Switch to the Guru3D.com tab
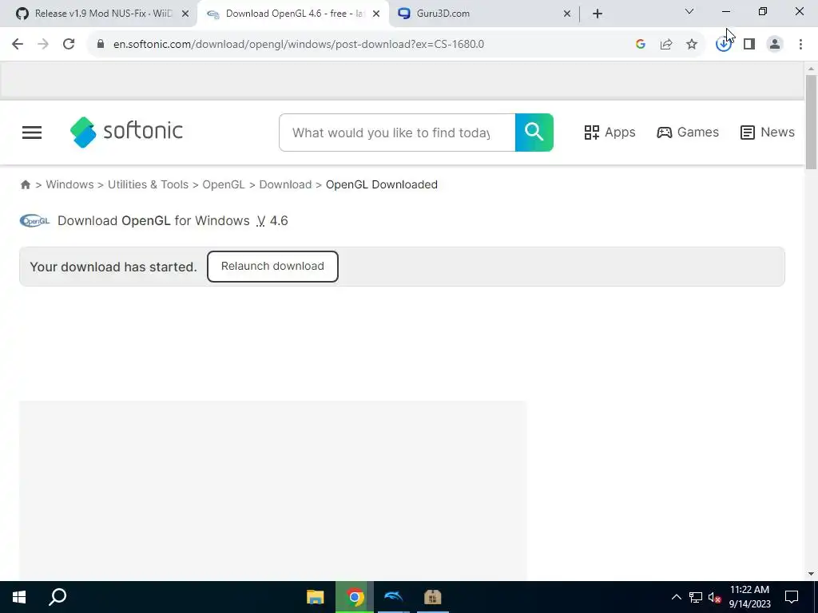 [482, 14]
